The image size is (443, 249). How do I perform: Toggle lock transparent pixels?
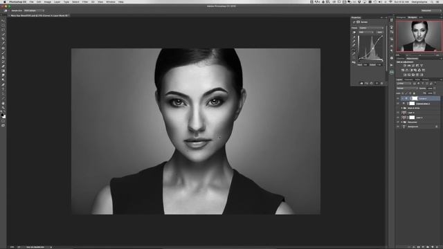[403, 93]
